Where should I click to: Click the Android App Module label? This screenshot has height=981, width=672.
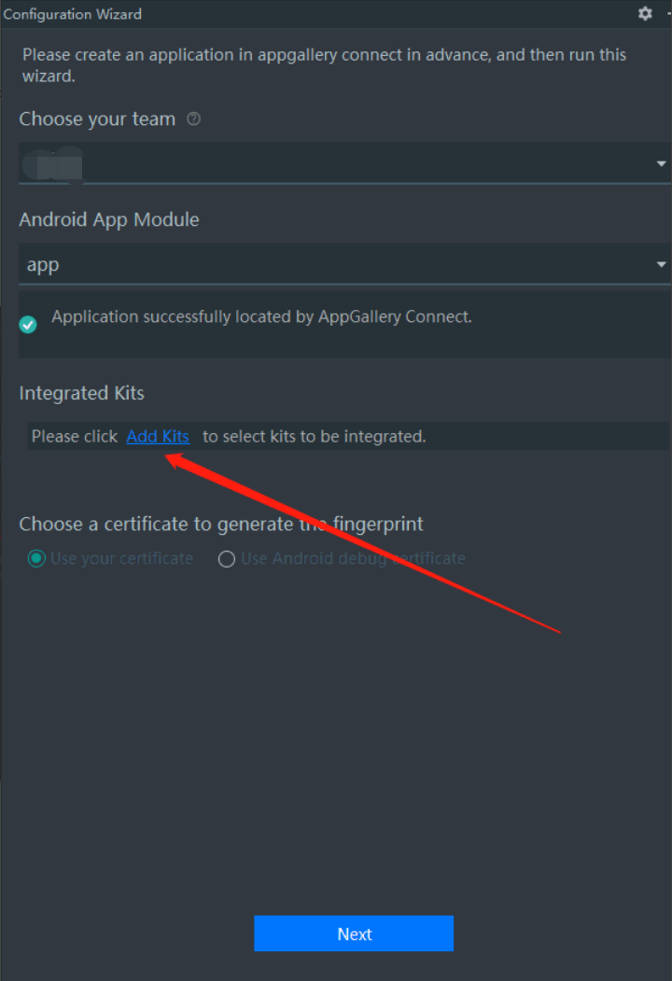[x=109, y=220]
